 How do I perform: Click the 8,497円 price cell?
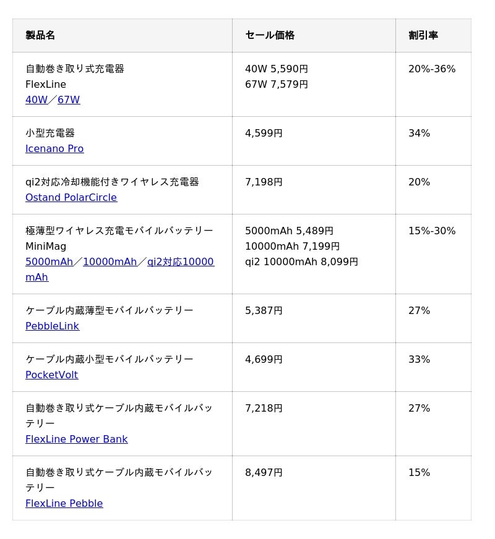coord(264,473)
